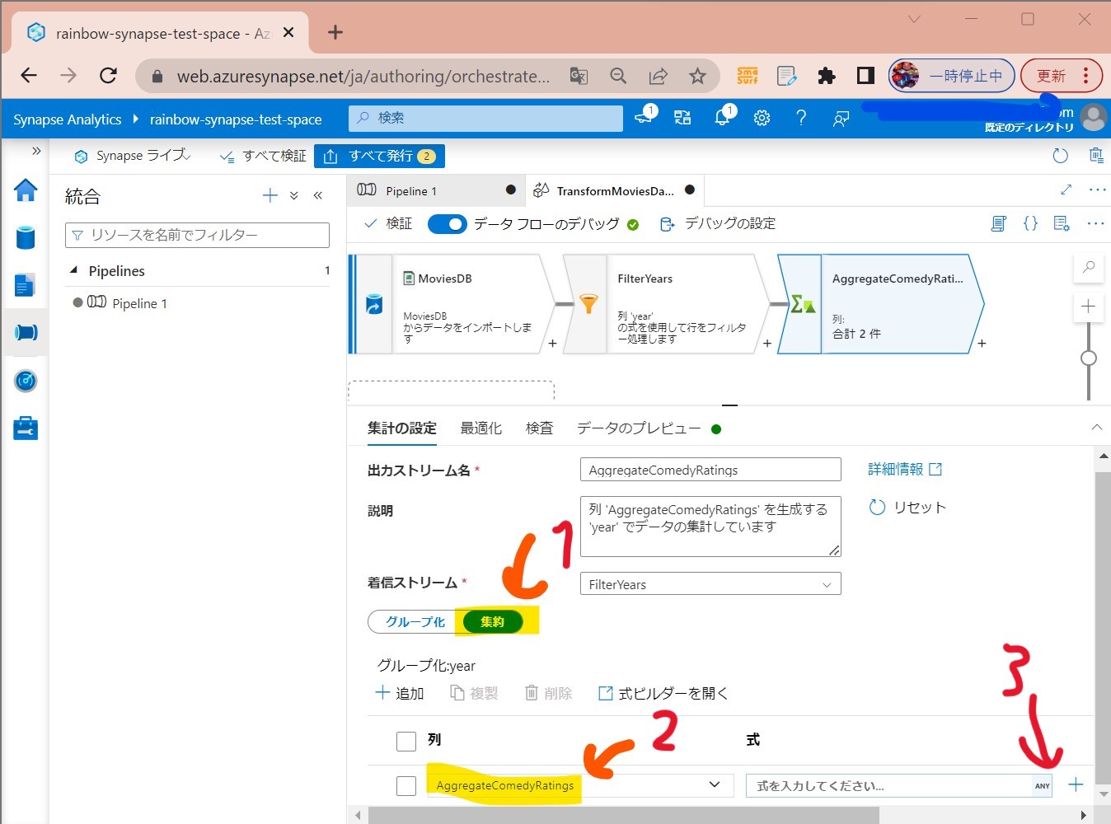Viewport: 1111px width, 824px height.
Task: Click the 検証 validate button
Action: pyautogui.click(x=388, y=223)
